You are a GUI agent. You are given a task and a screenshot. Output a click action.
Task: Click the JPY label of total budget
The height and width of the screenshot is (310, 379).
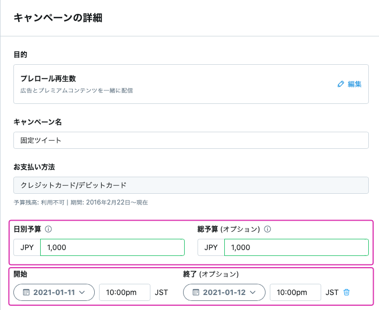(x=211, y=247)
